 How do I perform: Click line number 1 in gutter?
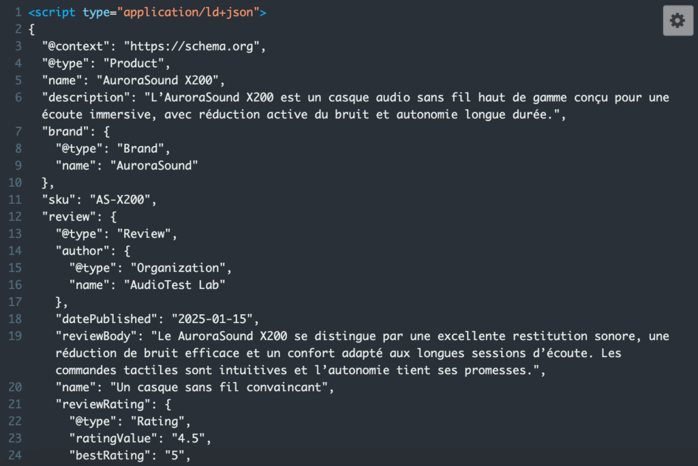pyautogui.click(x=18, y=13)
